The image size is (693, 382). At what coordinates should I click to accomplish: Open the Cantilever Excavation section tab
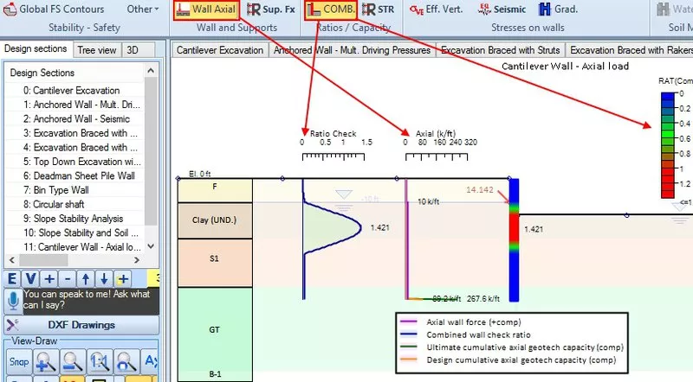coord(220,50)
